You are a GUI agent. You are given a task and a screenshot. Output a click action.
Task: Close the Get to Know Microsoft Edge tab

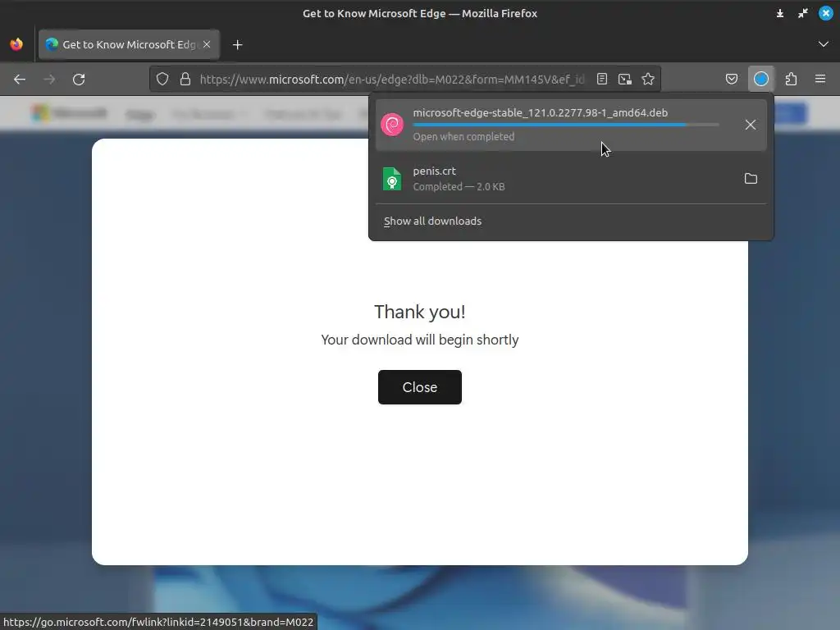[207, 44]
